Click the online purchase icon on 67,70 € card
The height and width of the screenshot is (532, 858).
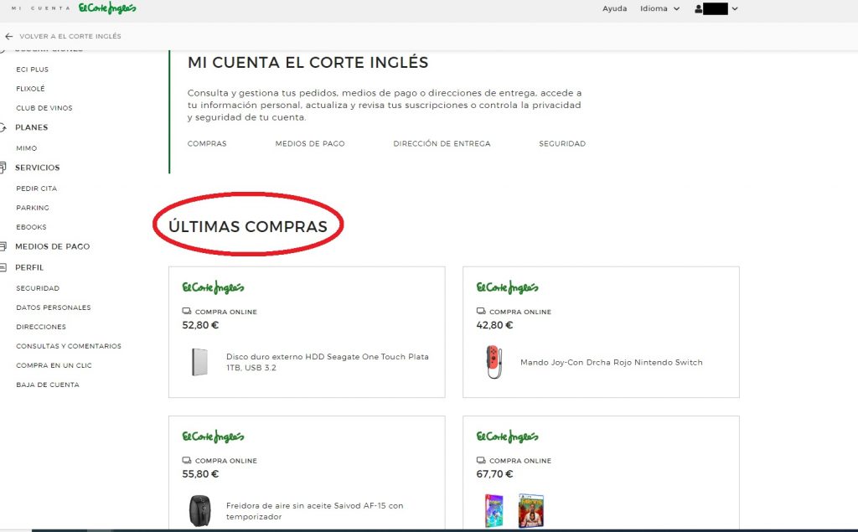[481, 460]
